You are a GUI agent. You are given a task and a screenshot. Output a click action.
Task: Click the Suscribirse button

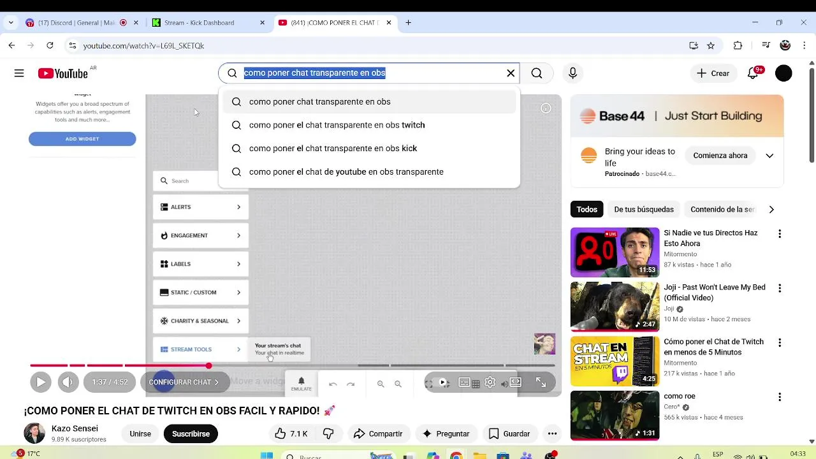coord(191,434)
